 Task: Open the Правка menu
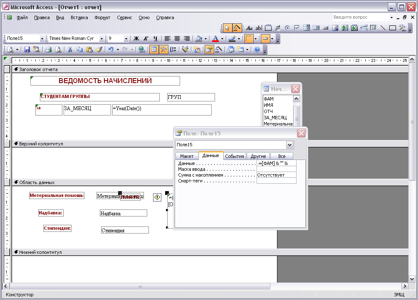[x=42, y=17]
